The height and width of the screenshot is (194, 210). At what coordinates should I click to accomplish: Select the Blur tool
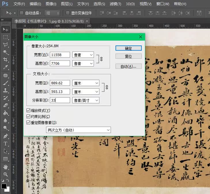[5, 120]
